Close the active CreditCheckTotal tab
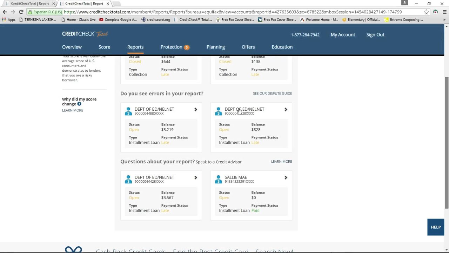 click(108, 4)
